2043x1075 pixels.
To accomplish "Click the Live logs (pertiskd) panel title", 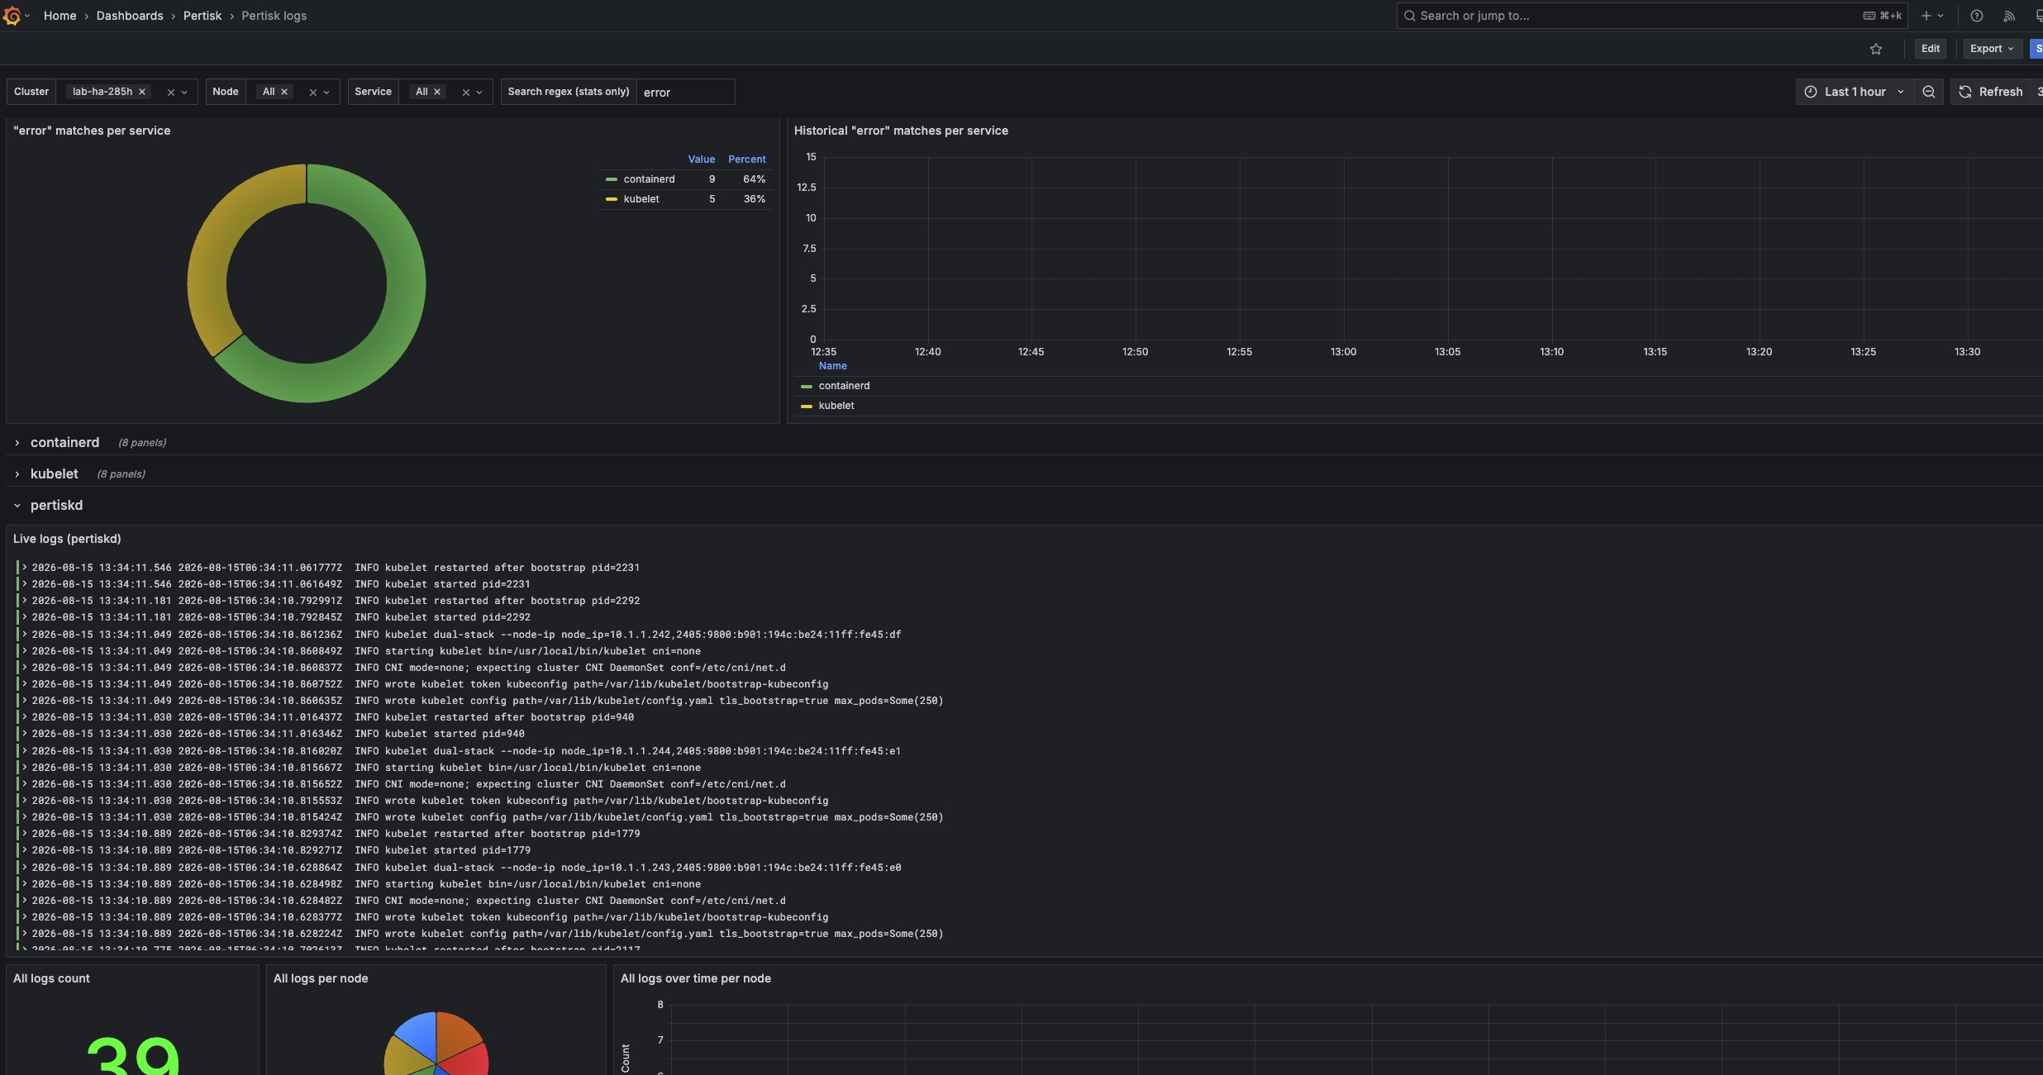I will click(x=67, y=539).
